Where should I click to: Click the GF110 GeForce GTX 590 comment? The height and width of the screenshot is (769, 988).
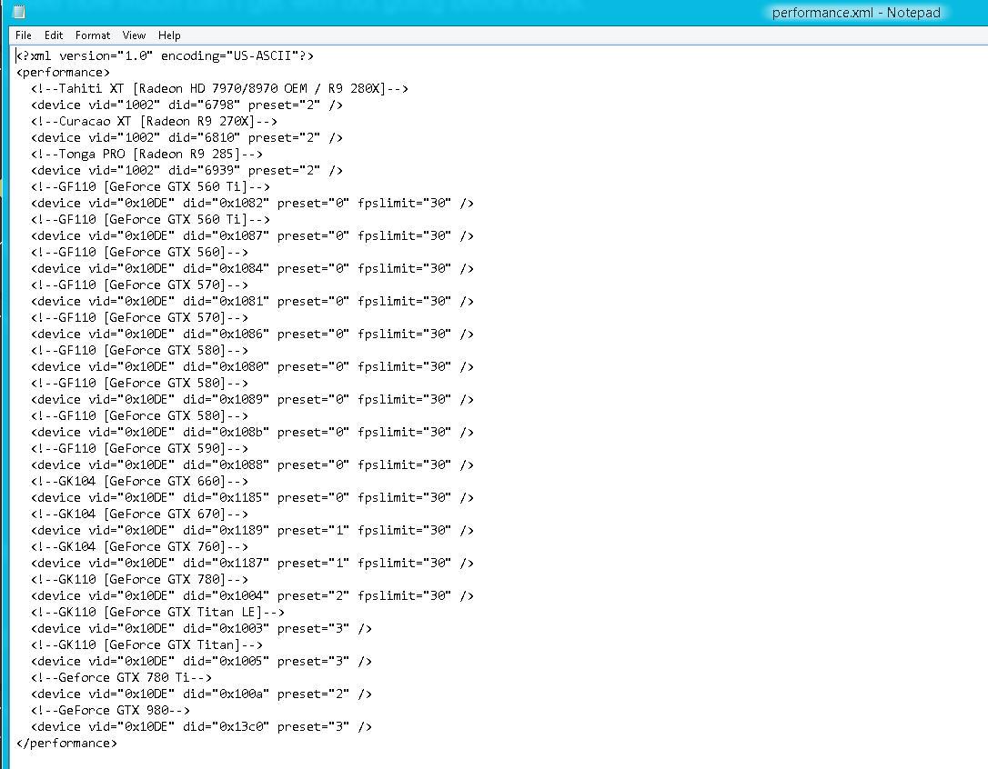click(x=139, y=448)
